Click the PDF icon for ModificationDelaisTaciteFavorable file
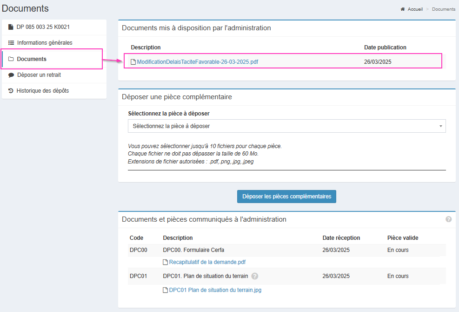 click(x=133, y=62)
